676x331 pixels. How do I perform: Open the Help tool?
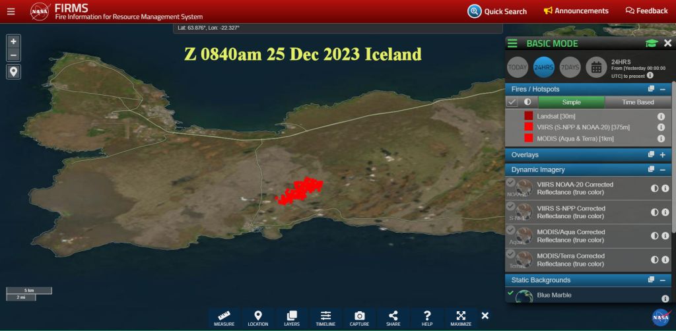[x=427, y=318]
